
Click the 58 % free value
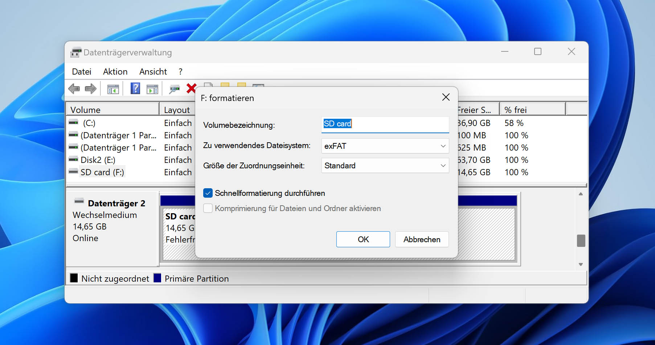pyautogui.click(x=514, y=123)
